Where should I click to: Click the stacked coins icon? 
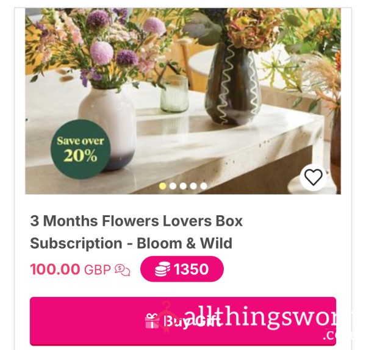(x=162, y=269)
